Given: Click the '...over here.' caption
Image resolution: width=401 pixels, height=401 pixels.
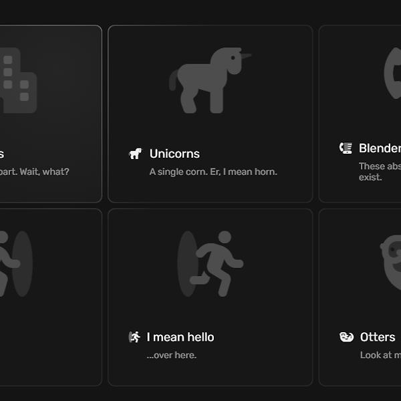Looking at the screenshot, I should tap(172, 356).
